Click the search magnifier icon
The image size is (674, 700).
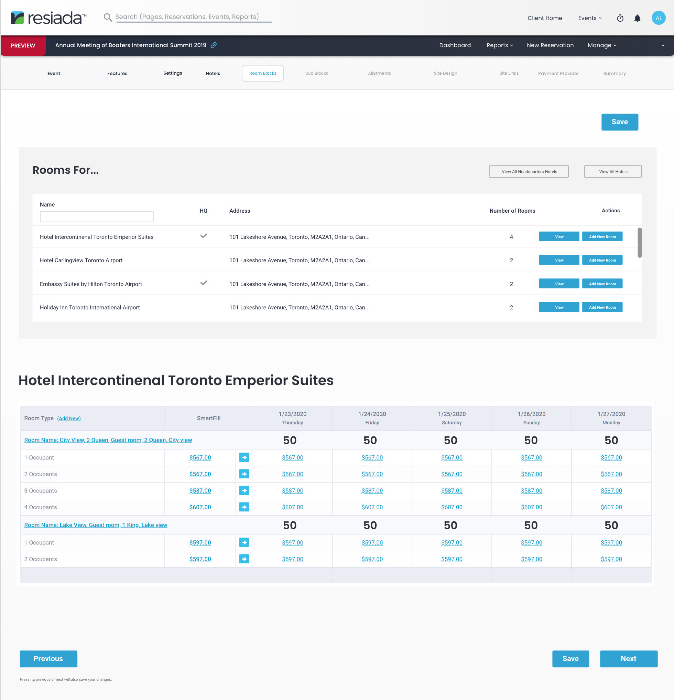[107, 17]
